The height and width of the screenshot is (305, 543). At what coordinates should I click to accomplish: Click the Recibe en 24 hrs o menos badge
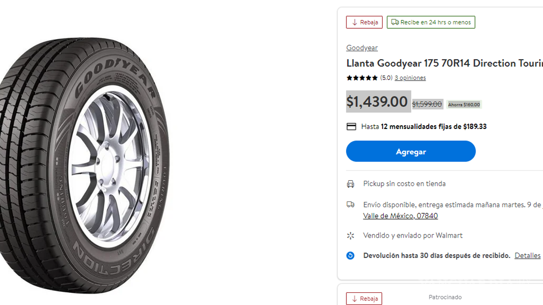click(430, 22)
